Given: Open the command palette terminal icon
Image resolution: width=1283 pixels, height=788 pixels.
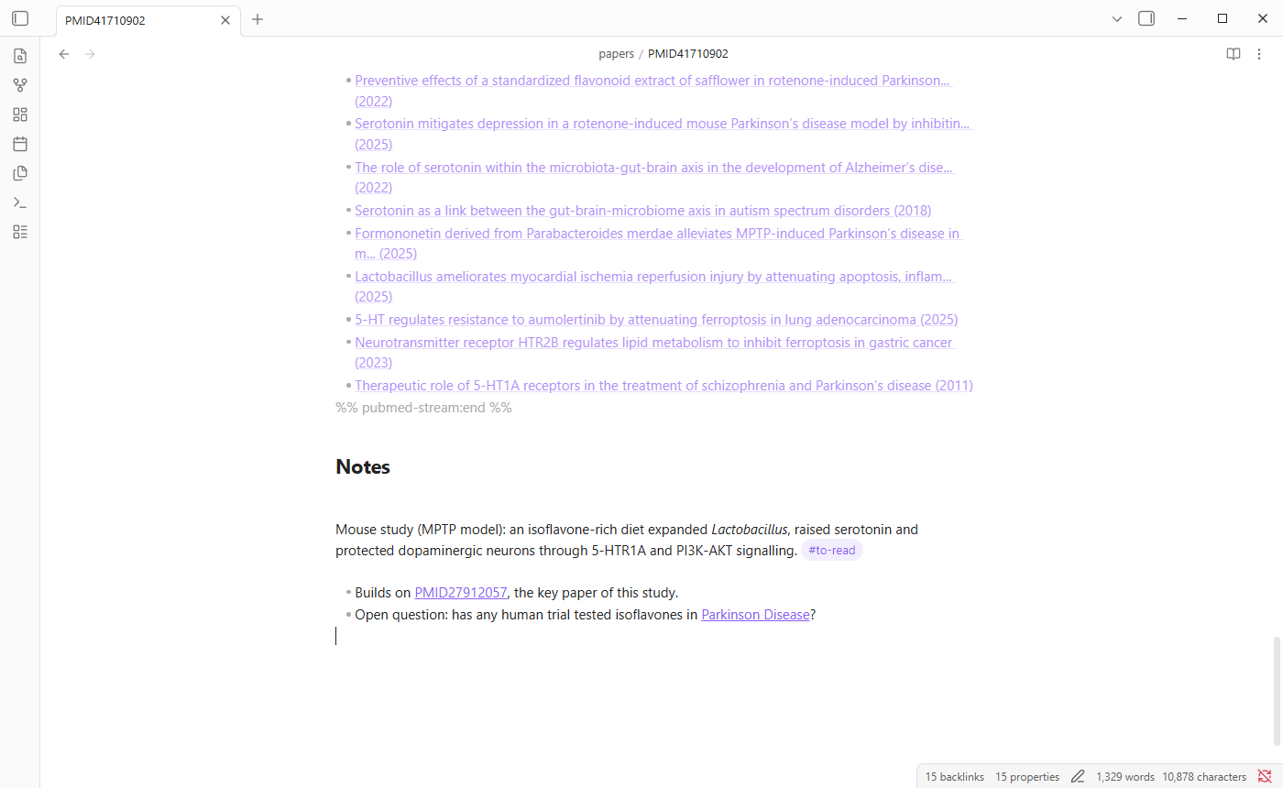Looking at the screenshot, I should [20, 202].
